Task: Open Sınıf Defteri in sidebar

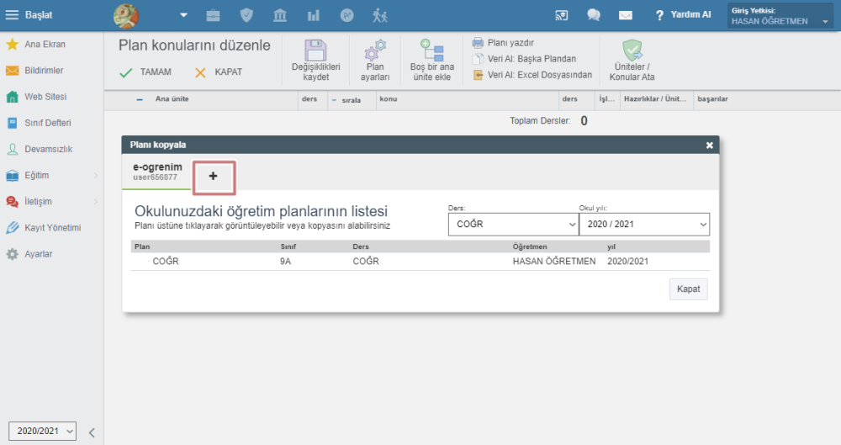Action: pos(47,123)
